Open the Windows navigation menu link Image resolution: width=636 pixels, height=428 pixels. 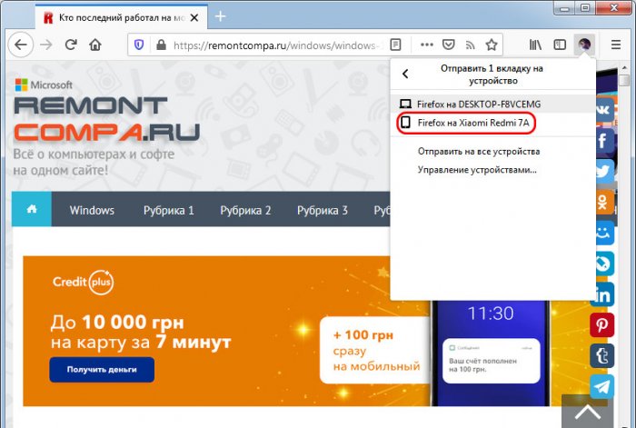coord(92,210)
